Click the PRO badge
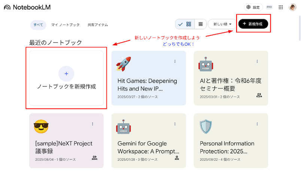Image resolution: width=301 pixels, height=172 pixels. click(269, 7)
